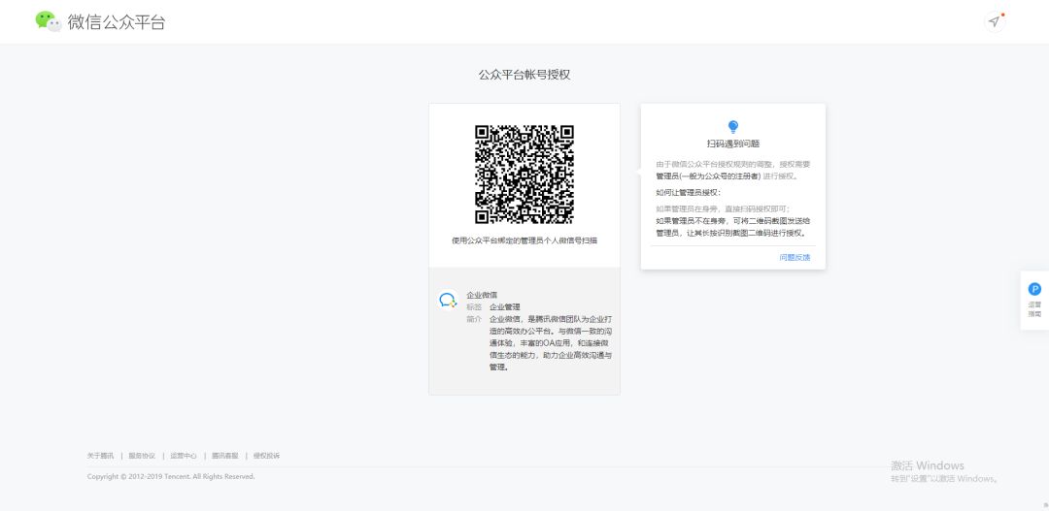Viewport: 1049px width, 511px height.
Task: Open 服务协议 footer link
Action: [x=142, y=456]
